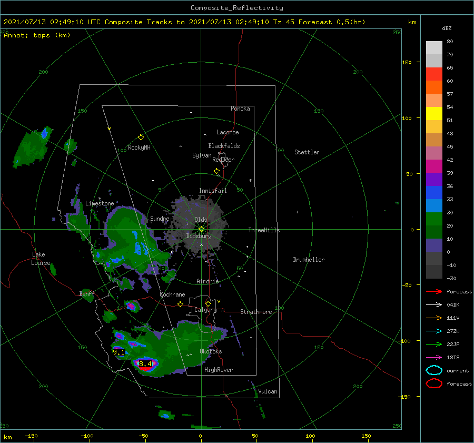The width and height of the screenshot is (474, 443).
Task: Click the HighRiver town label
Action: point(219,370)
